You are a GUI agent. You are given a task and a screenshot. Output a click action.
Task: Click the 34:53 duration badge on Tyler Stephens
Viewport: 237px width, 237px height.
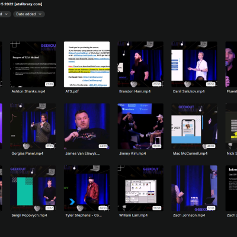click(x=103, y=208)
